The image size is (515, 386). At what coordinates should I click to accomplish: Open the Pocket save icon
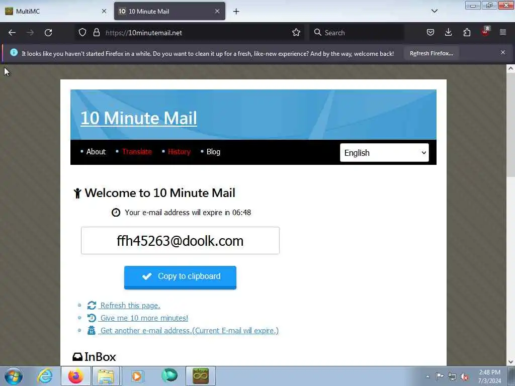tap(431, 33)
